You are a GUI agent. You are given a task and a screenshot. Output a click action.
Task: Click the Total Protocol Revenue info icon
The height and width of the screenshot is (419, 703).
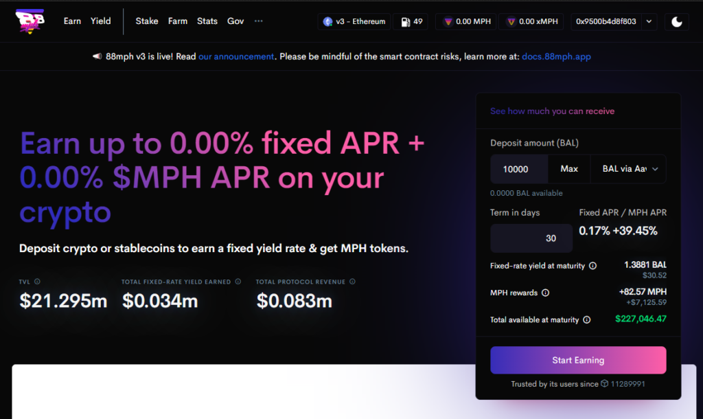352,281
